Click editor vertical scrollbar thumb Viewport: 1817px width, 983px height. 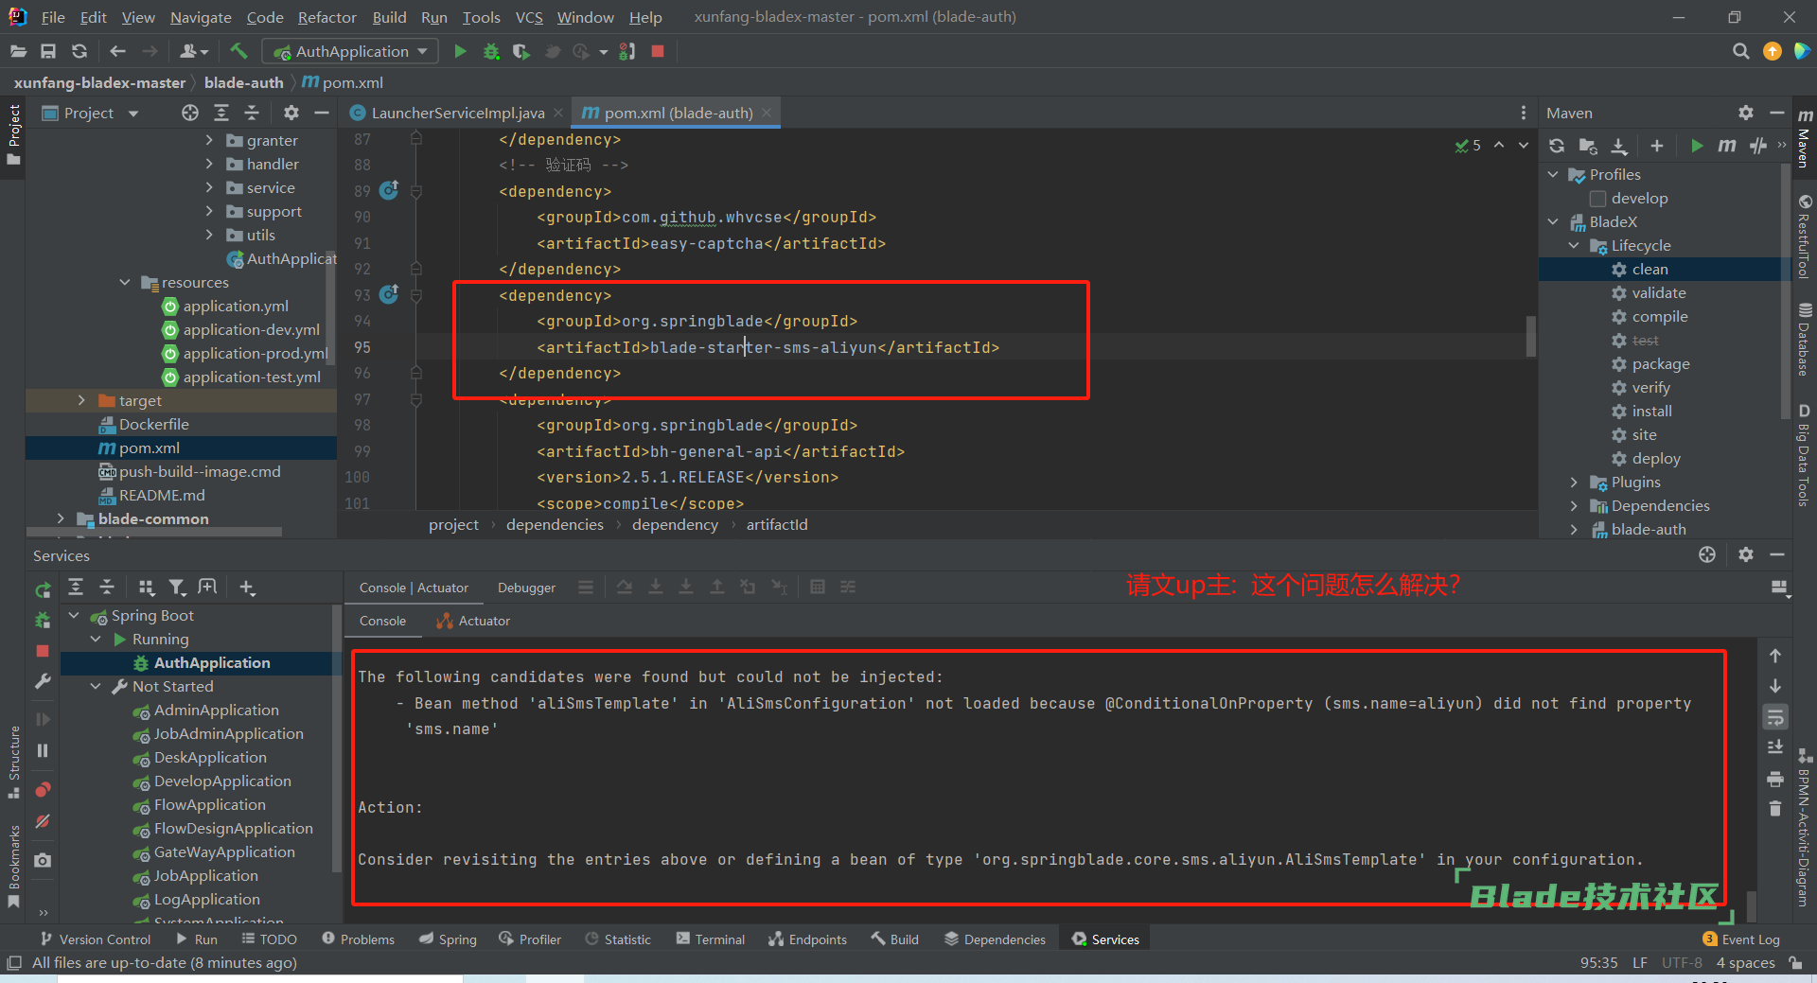point(1530,337)
